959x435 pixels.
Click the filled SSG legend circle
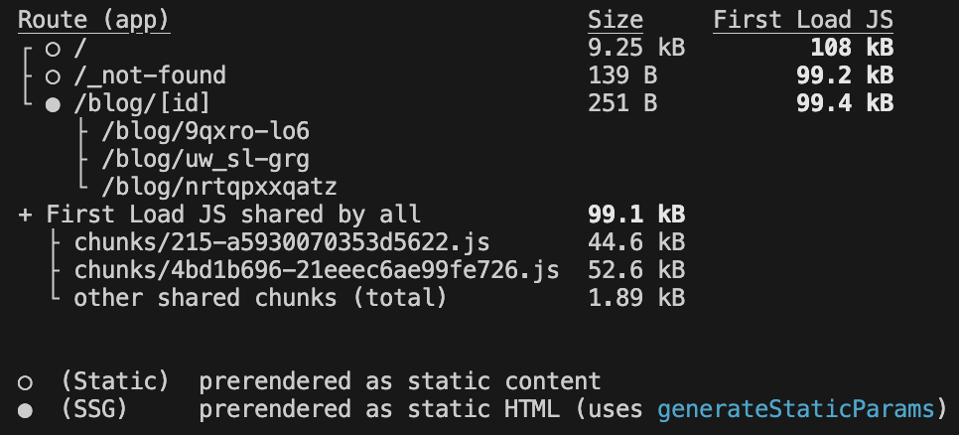(x=25, y=409)
